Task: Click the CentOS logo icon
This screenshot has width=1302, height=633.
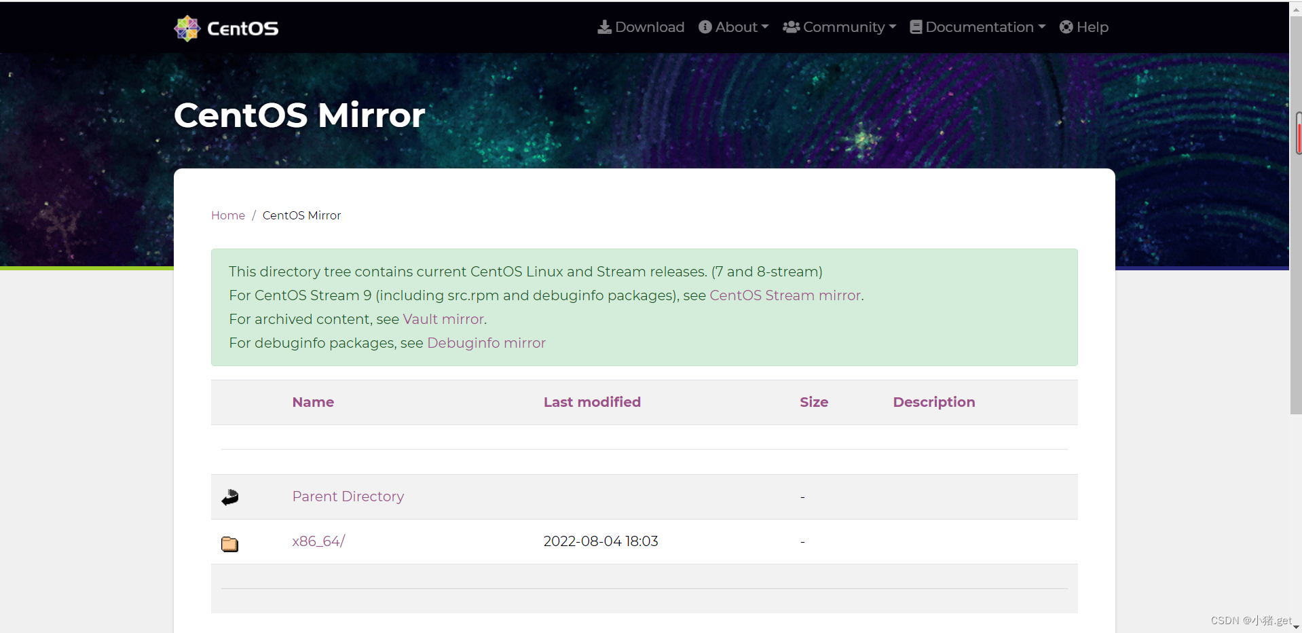Action: 187,28
